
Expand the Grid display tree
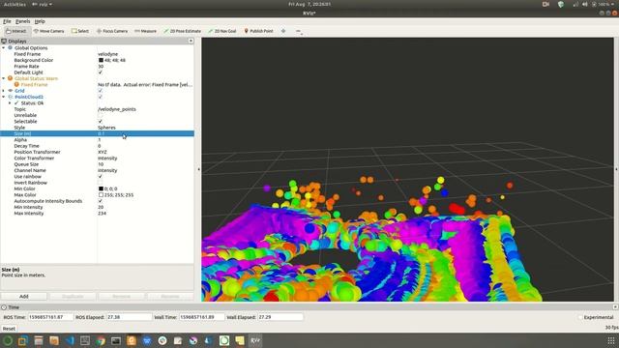tap(4, 91)
